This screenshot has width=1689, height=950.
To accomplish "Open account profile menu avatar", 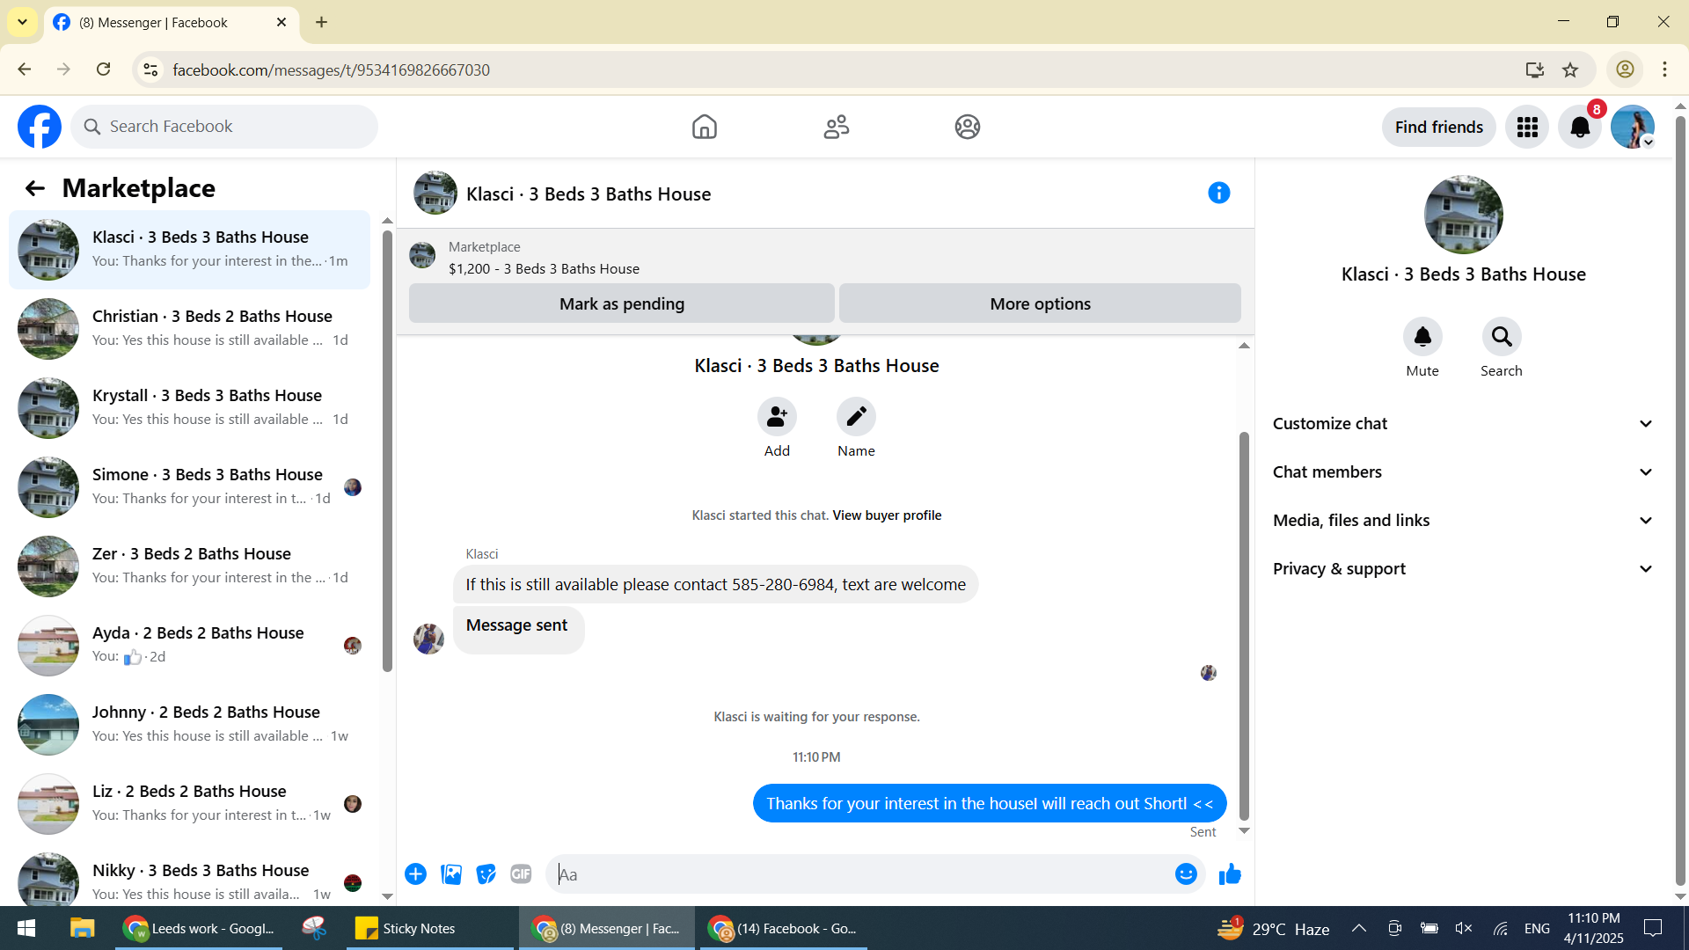I will 1633,128.
